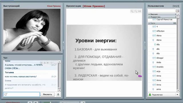Screen dimensions: 183x103
Task: Click the users list scrollbar down arrow
Action: click(x=178, y=90)
